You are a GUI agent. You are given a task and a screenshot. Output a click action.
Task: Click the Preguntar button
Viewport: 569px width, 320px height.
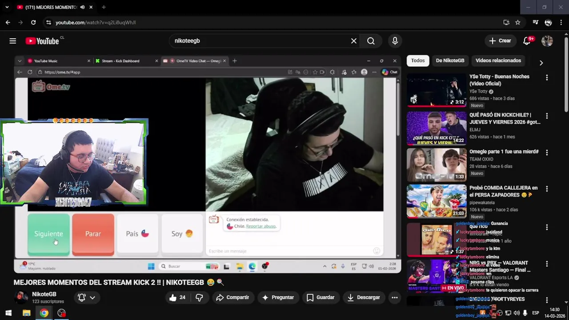pos(278,297)
